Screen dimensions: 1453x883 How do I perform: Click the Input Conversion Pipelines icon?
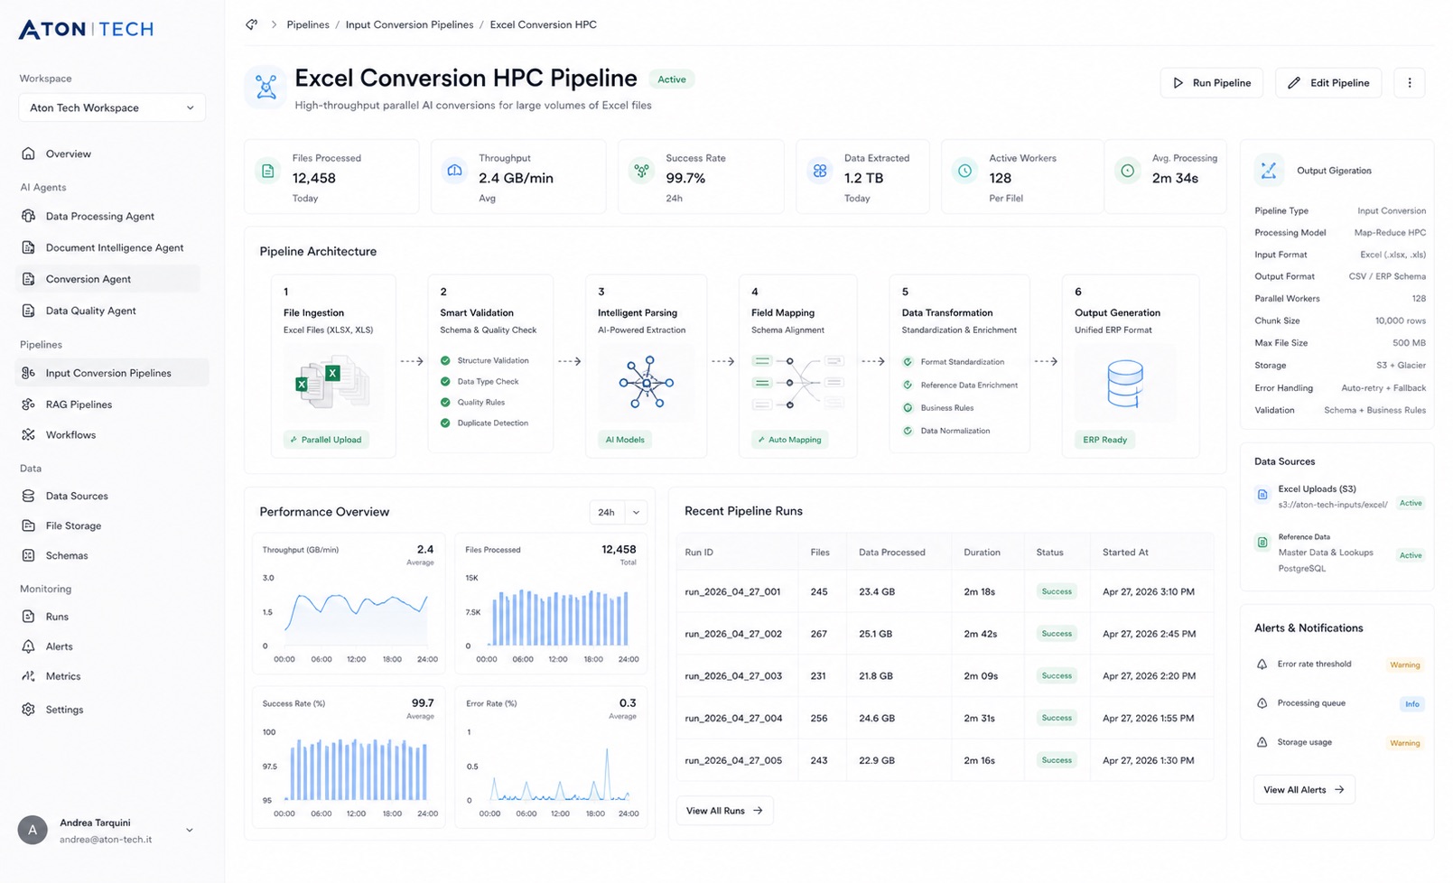[x=28, y=373]
